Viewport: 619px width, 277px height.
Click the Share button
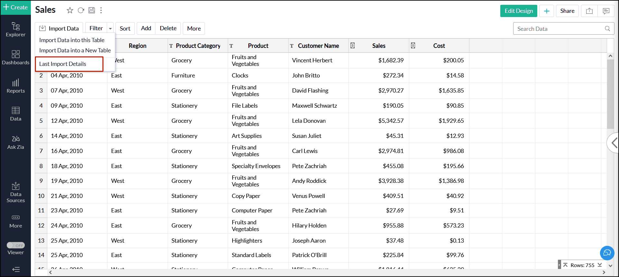pos(567,11)
